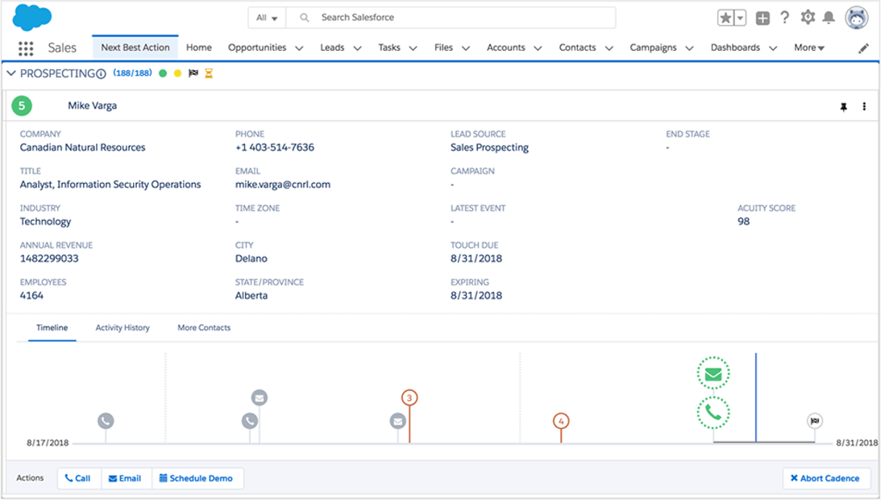Pin the Mike Varga card
Image resolution: width=881 pixels, height=500 pixels.
tap(843, 107)
